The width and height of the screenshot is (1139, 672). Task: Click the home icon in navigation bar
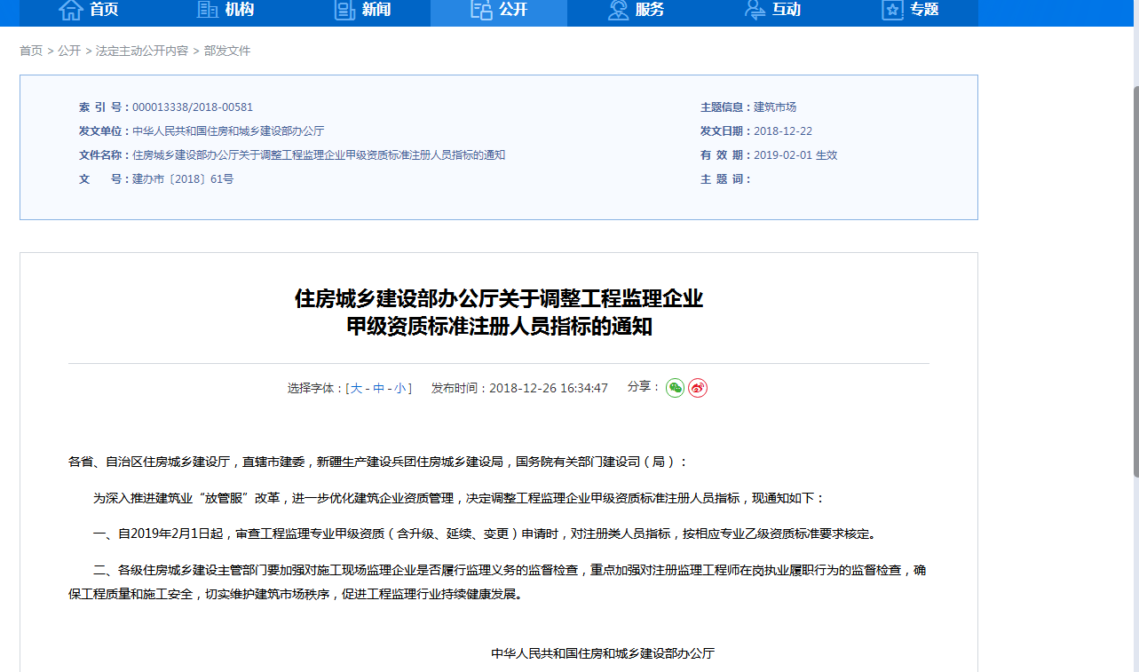71,10
